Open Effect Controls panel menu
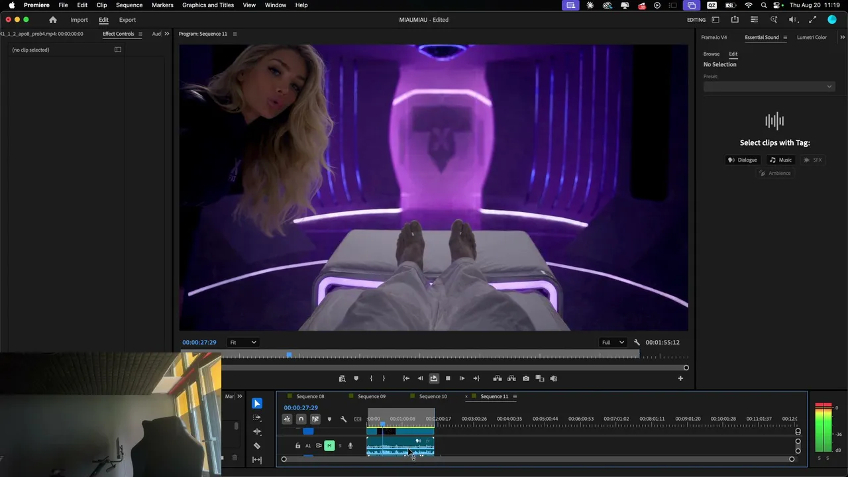The width and height of the screenshot is (848, 477). coord(140,34)
